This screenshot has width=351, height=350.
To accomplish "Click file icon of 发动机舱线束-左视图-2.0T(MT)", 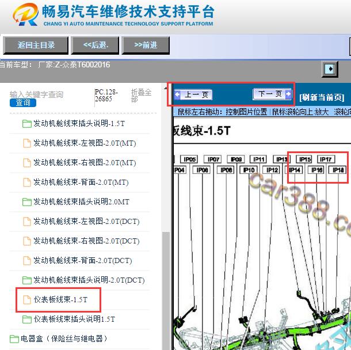I will [x=27, y=143].
